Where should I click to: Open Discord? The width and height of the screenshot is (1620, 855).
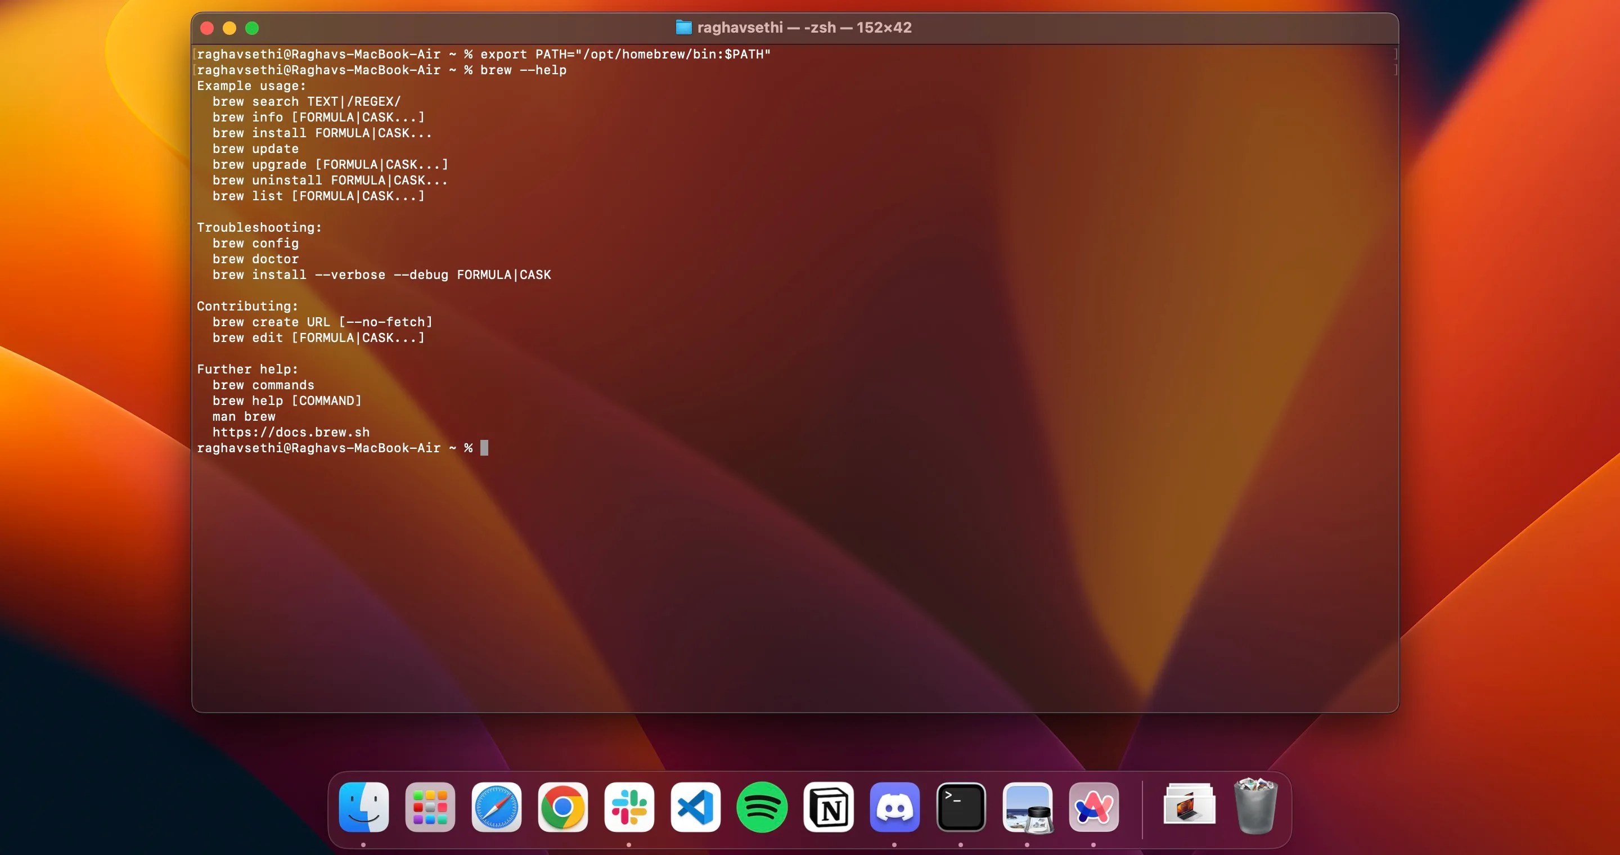point(894,808)
